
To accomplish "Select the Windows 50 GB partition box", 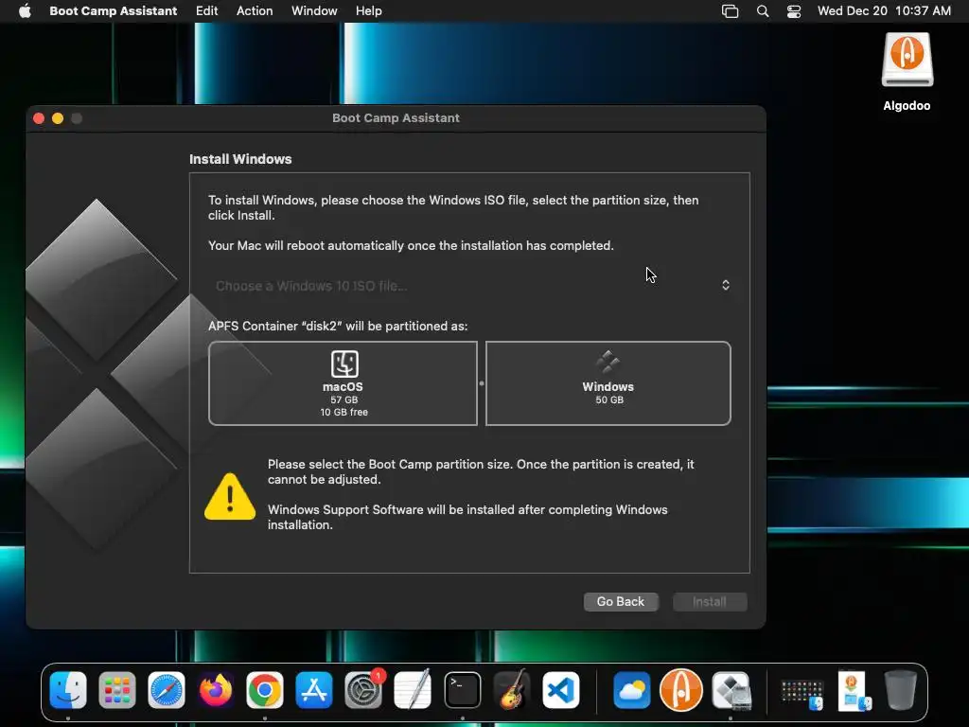I will [608, 383].
